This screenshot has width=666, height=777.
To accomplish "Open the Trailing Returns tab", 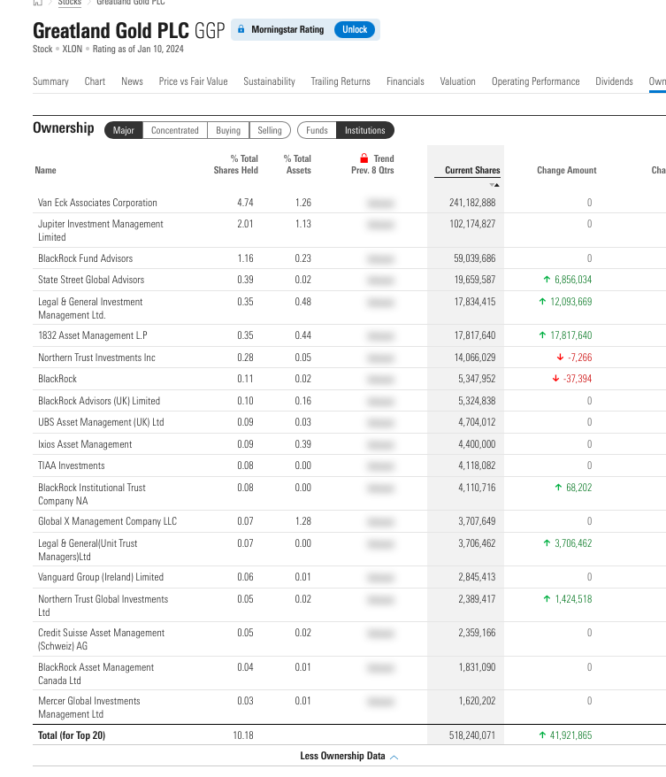I will (x=341, y=81).
